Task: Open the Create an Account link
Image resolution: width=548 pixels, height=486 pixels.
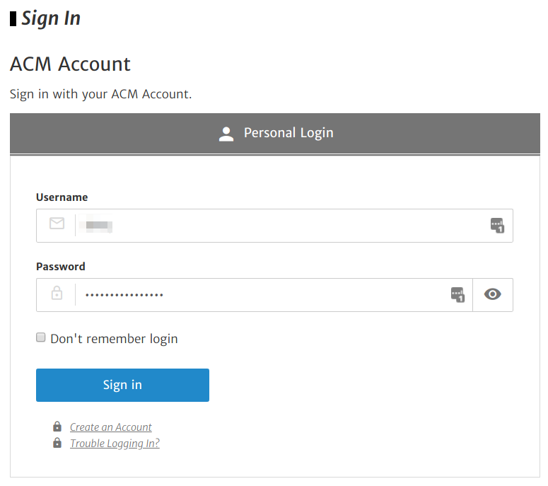Action: tap(111, 427)
